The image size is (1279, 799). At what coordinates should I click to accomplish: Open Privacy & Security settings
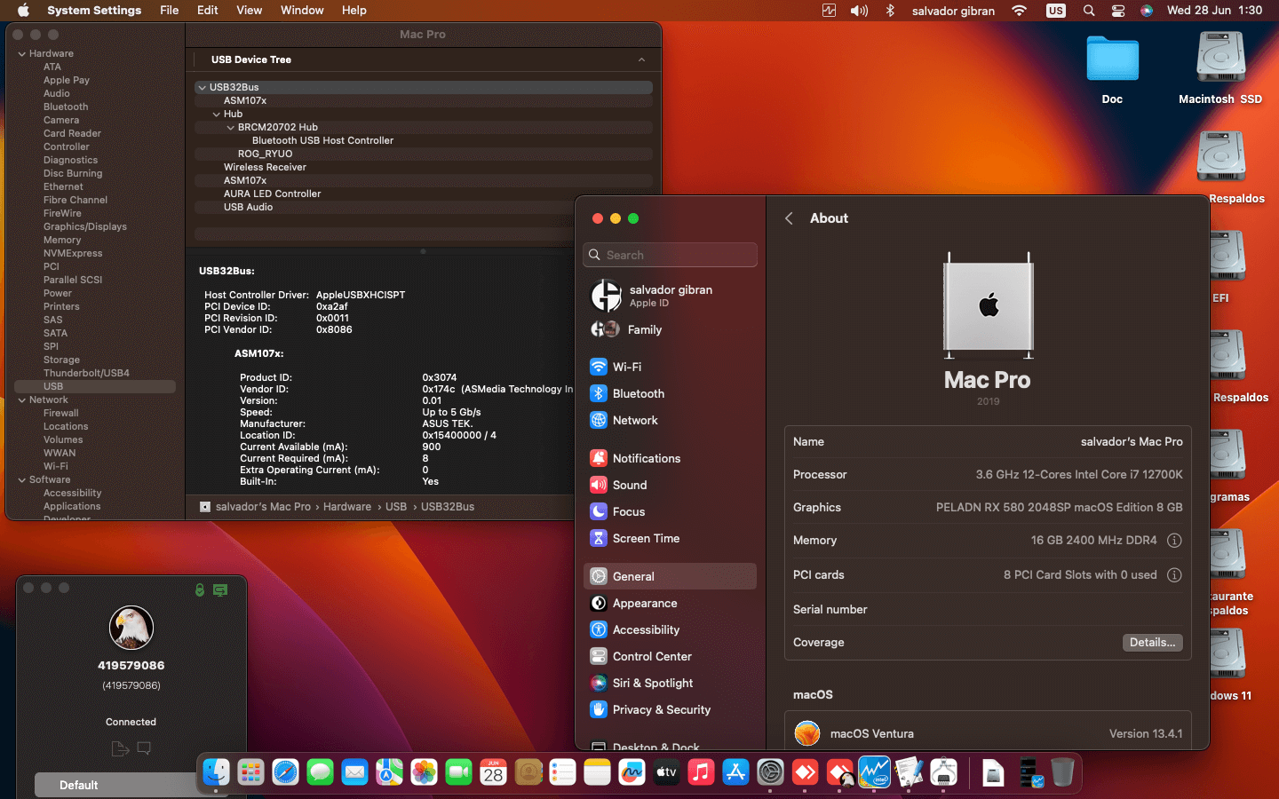point(670,709)
